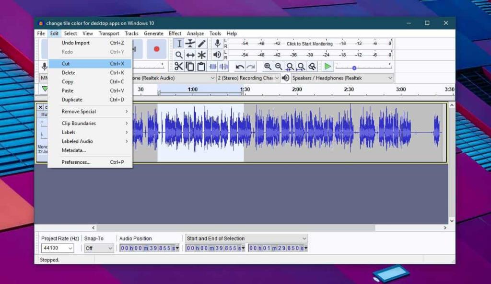Click the Trim Audio Outside Selection icon
The height and width of the screenshot is (284, 491).
click(211, 67)
